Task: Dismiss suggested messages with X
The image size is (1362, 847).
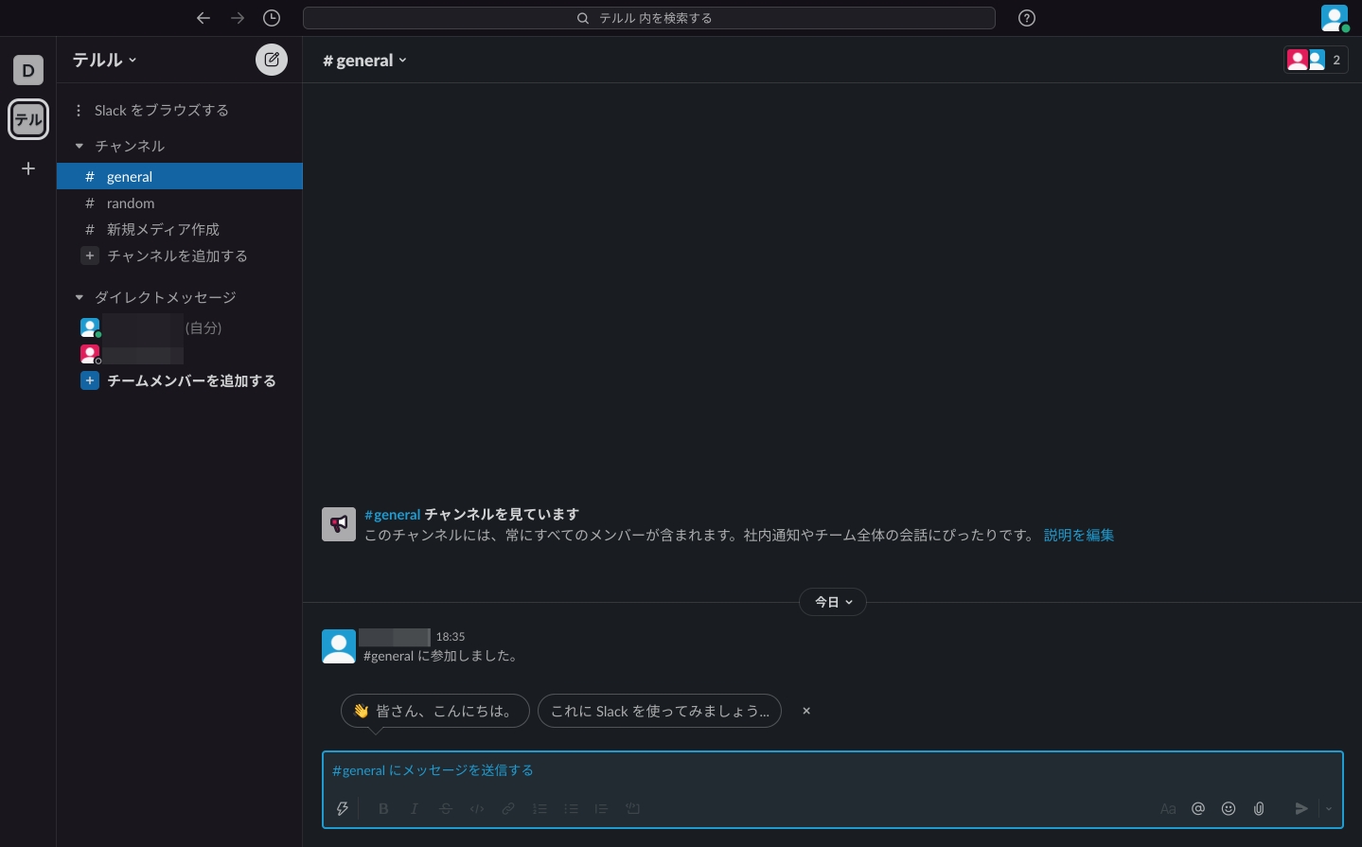Action: pos(806,711)
